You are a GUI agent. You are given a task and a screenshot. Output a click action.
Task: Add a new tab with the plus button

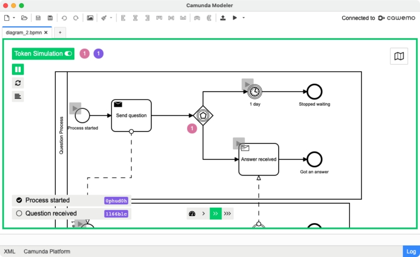60,33
